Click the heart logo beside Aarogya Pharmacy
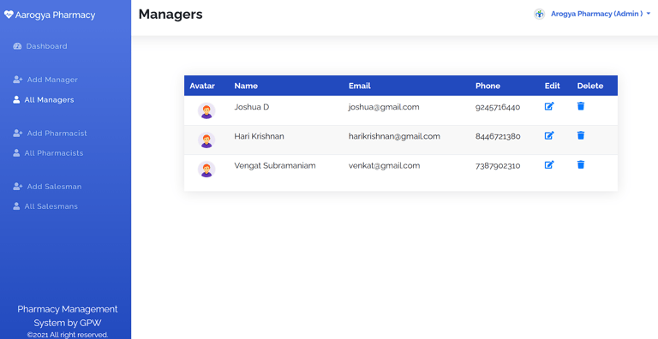 coord(9,15)
